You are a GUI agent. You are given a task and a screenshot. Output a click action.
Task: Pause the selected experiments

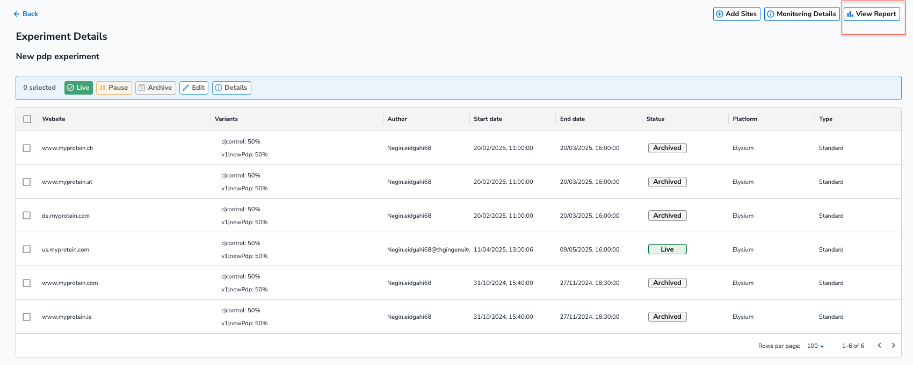114,88
